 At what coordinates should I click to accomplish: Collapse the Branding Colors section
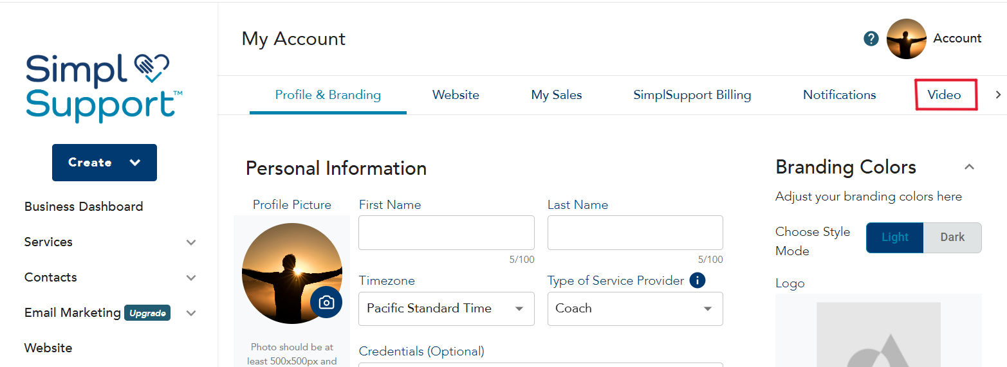point(969,167)
